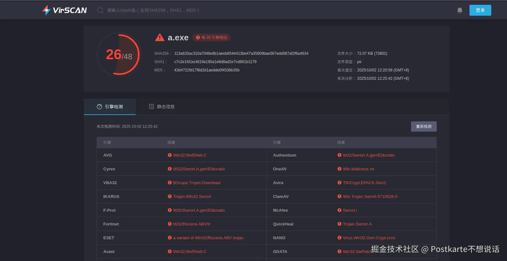Click the VirSCAN logo
This screenshot has width=507, height=261.
coord(64,10)
